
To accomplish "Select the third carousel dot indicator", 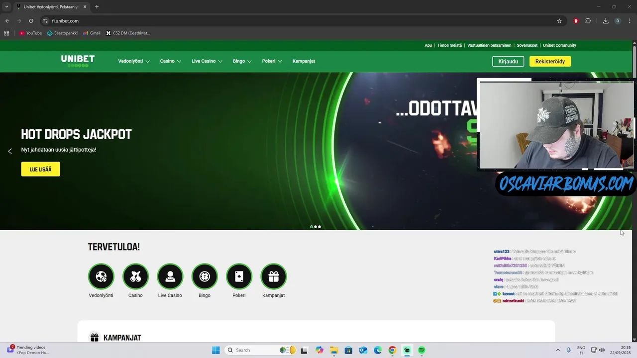I will click(x=319, y=227).
